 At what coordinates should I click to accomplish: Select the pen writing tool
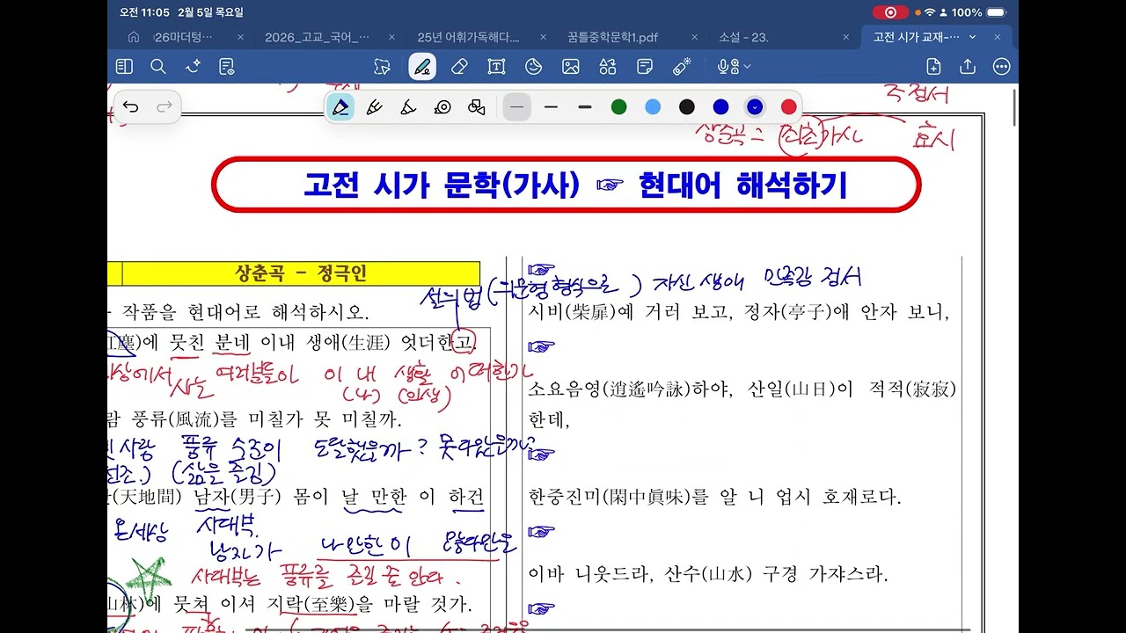422,67
